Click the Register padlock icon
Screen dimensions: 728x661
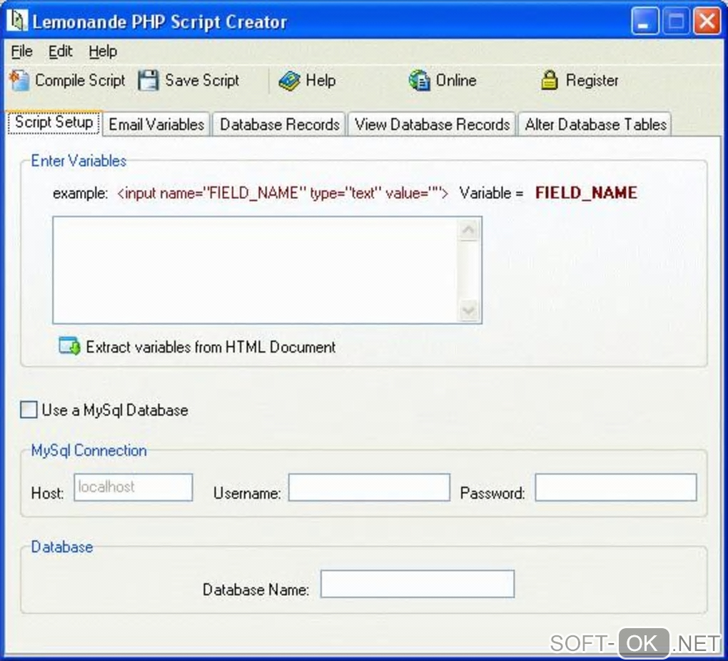click(x=550, y=81)
